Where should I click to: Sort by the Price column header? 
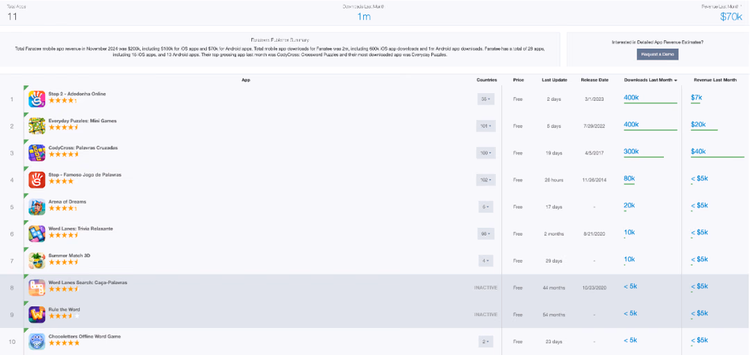518,80
